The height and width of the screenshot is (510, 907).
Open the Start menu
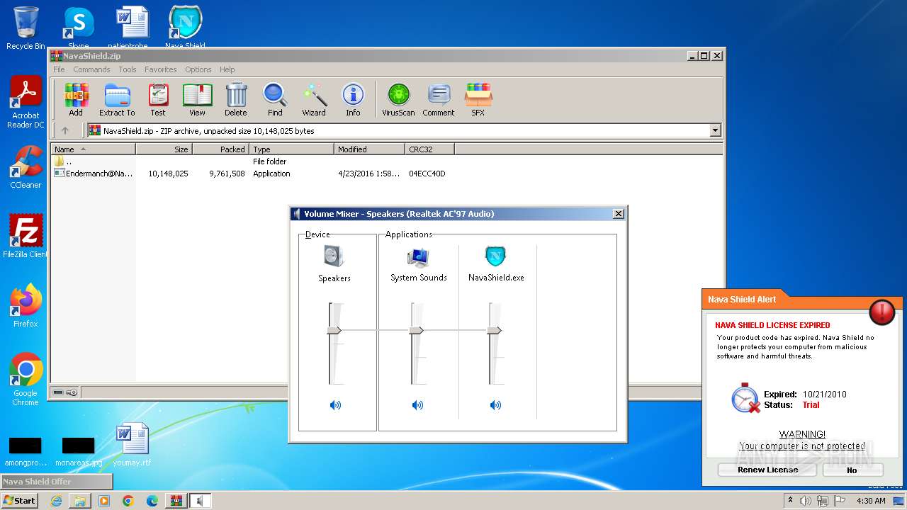pyautogui.click(x=19, y=500)
